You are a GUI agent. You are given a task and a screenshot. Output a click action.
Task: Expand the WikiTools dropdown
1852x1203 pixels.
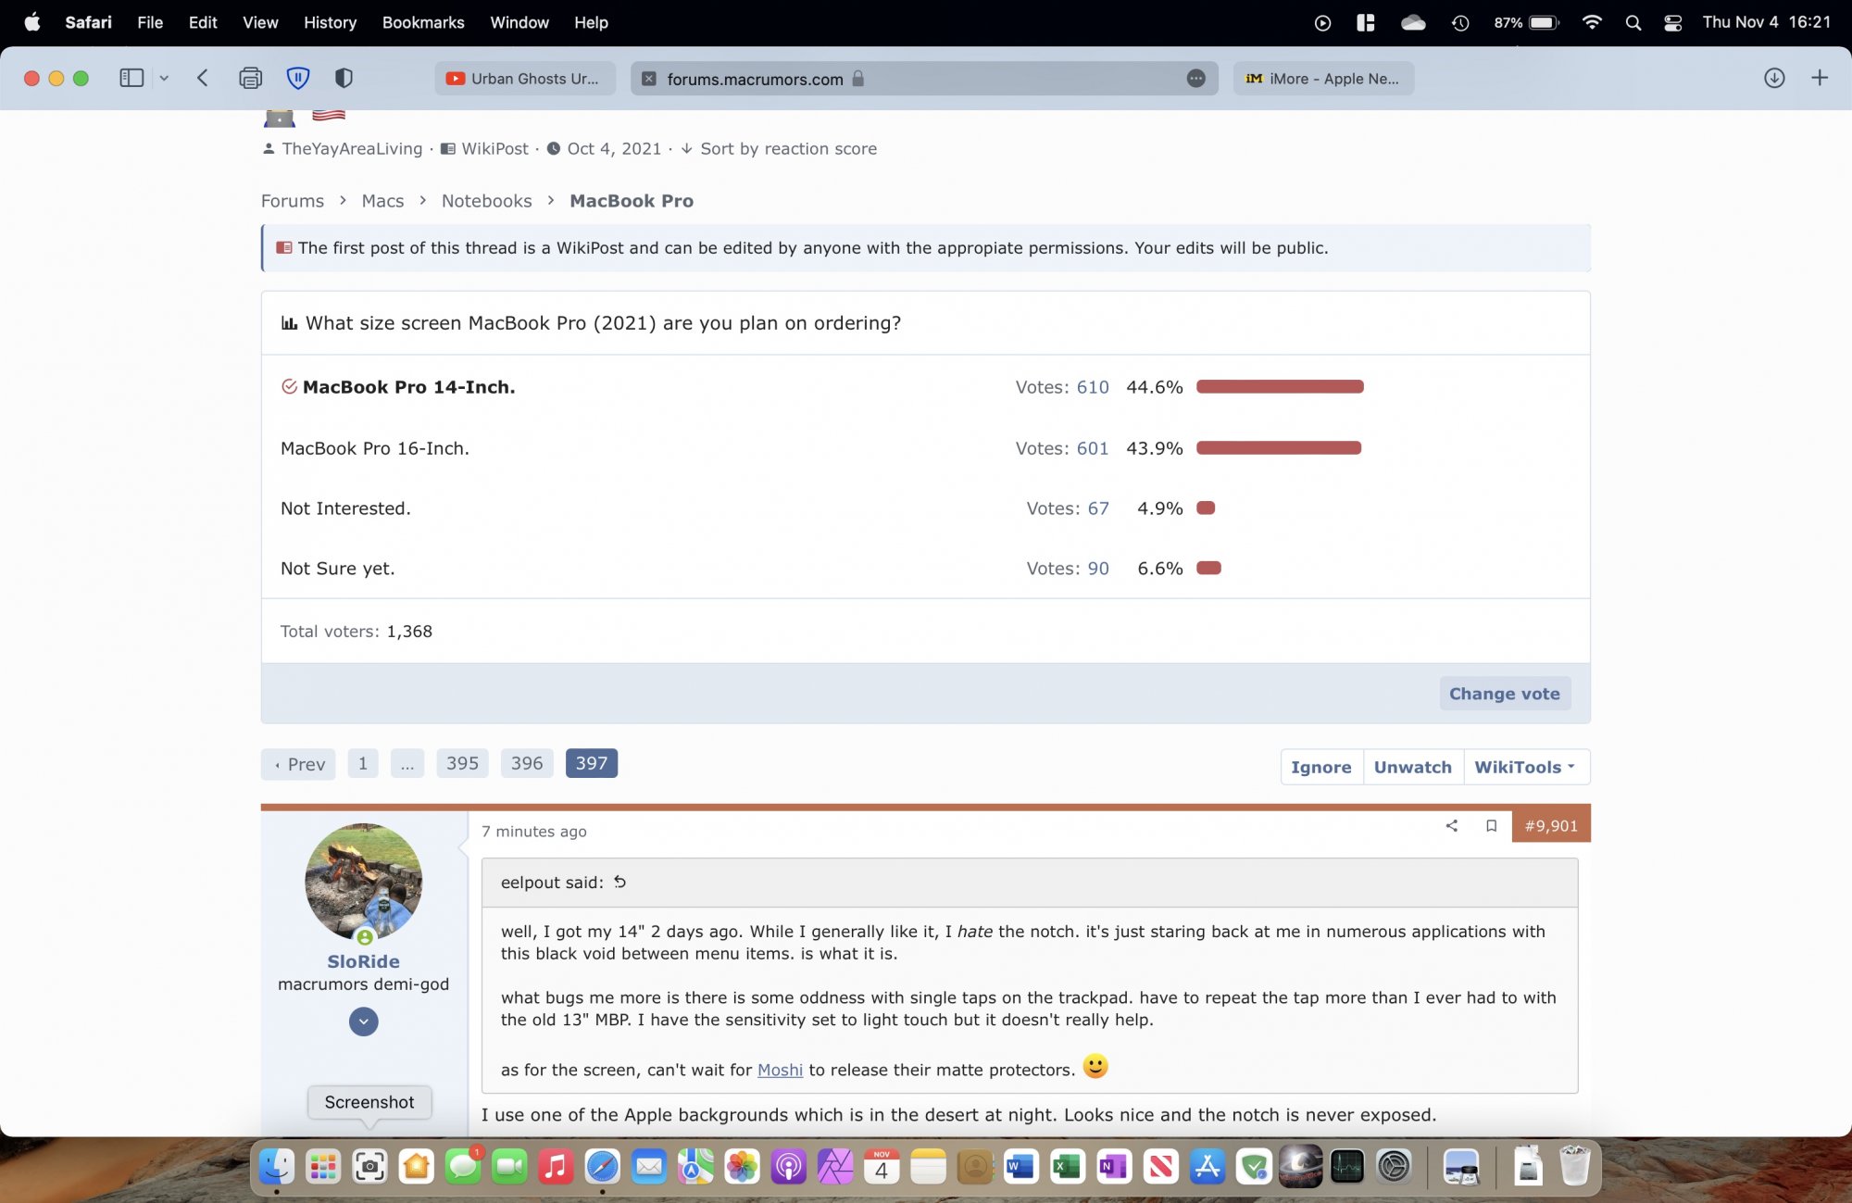[1524, 767]
